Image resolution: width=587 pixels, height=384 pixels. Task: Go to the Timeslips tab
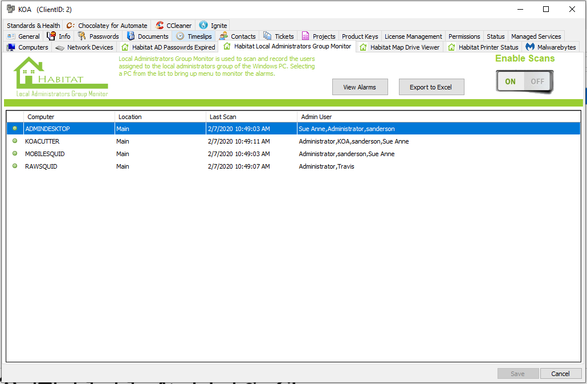194,36
